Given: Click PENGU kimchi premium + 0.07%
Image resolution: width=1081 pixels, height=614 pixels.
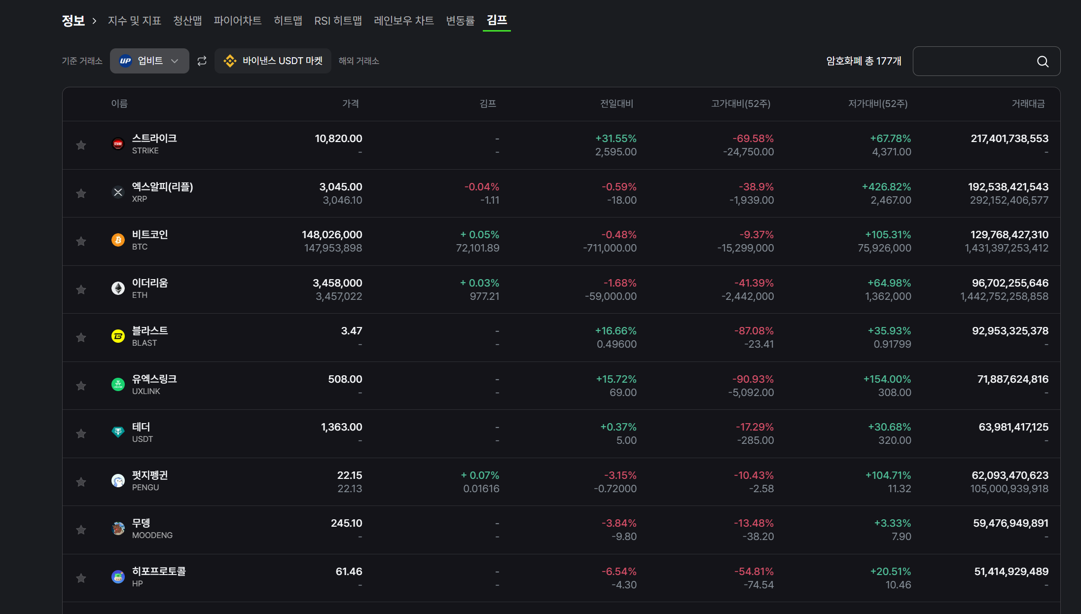Looking at the screenshot, I should 480,475.
